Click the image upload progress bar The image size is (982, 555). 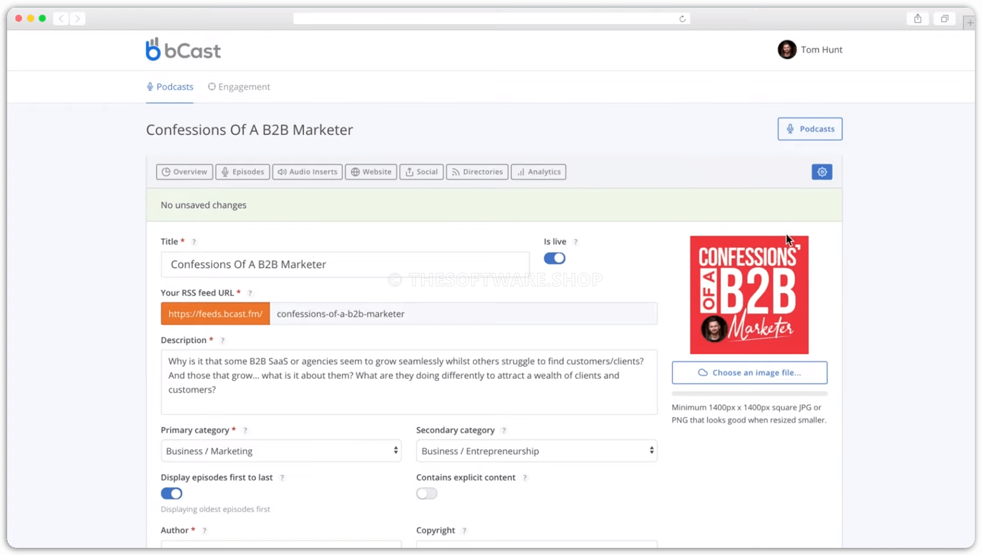pyautogui.click(x=749, y=394)
